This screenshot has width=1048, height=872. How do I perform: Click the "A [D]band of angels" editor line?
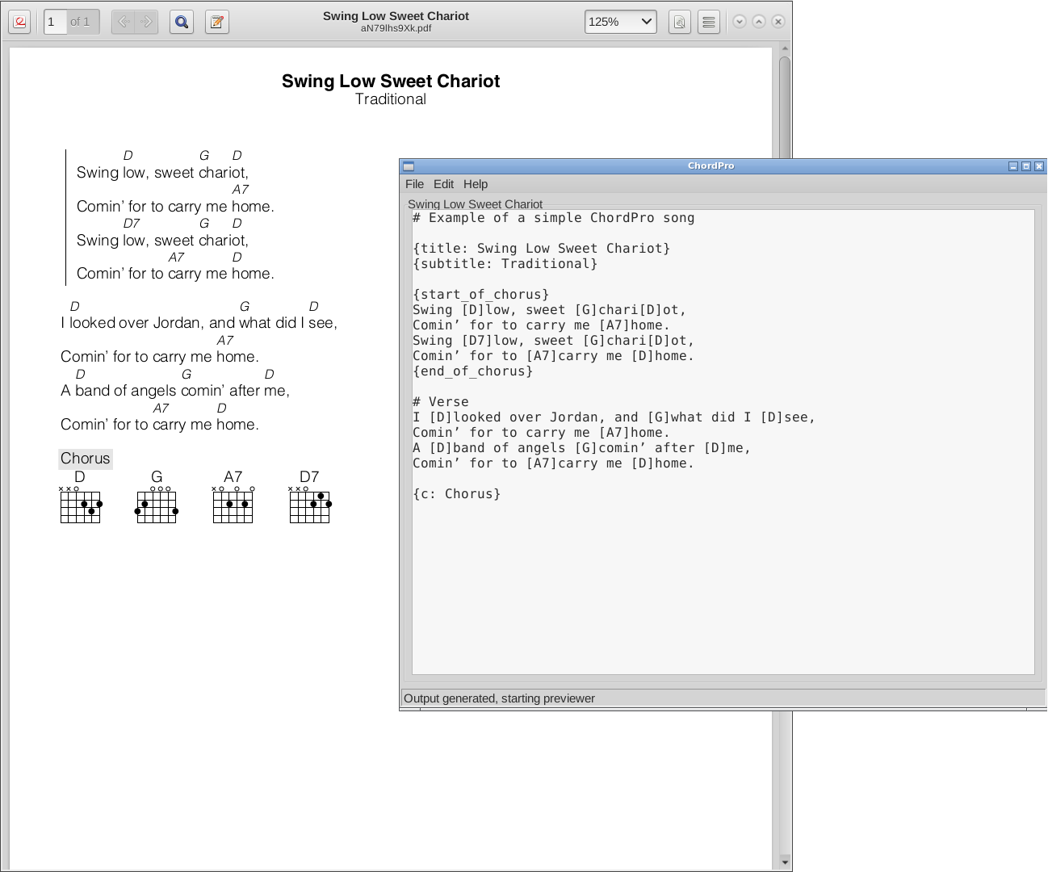click(581, 448)
